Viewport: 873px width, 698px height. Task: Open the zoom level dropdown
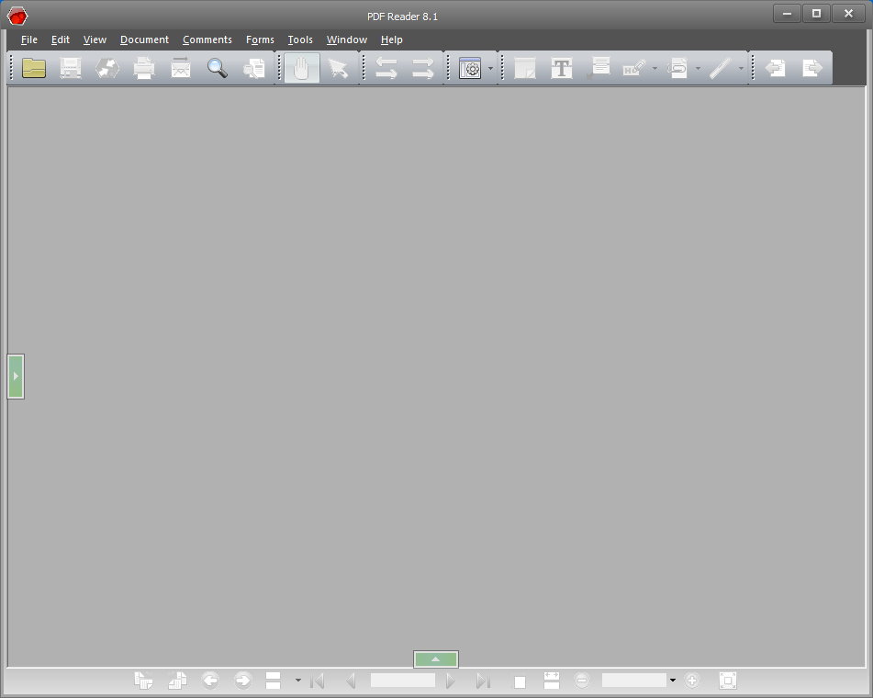point(673,680)
